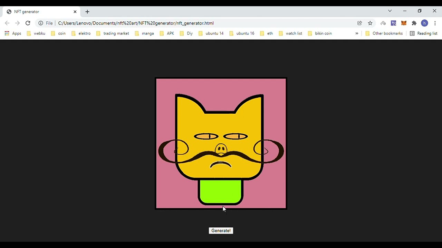The width and height of the screenshot is (442, 248).
Task: Close the NFT generator tab
Action: click(75, 12)
